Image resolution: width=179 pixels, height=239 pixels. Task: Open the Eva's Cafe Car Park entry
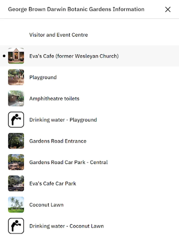coord(53,183)
